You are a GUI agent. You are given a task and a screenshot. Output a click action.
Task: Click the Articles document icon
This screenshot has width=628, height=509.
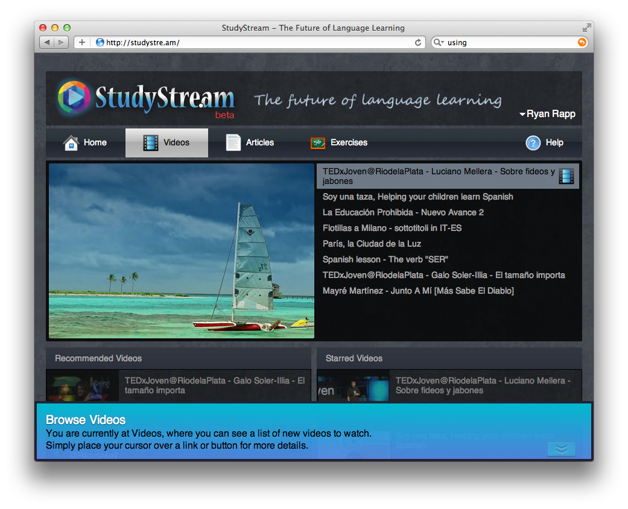click(x=233, y=142)
